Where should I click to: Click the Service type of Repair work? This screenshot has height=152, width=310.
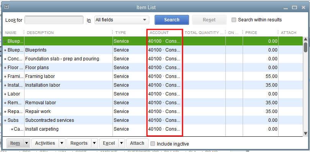coord(121,112)
